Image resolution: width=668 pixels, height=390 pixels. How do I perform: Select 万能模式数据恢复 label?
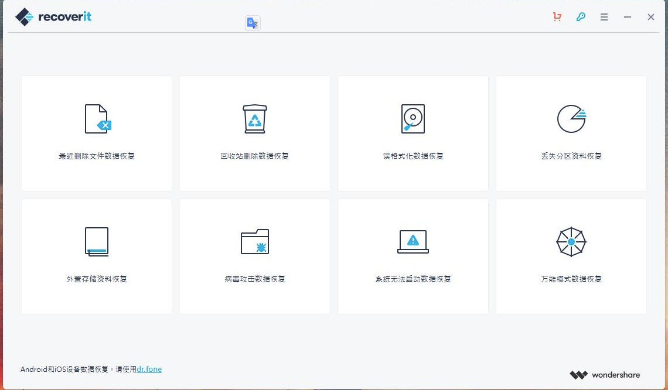click(571, 279)
